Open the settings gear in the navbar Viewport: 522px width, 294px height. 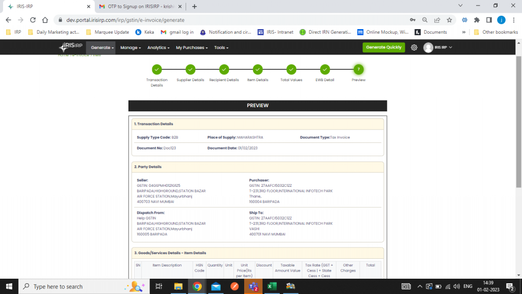[x=414, y=47]
